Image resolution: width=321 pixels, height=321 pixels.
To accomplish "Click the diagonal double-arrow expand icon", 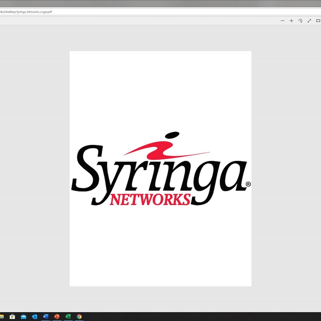I will 309,21.
